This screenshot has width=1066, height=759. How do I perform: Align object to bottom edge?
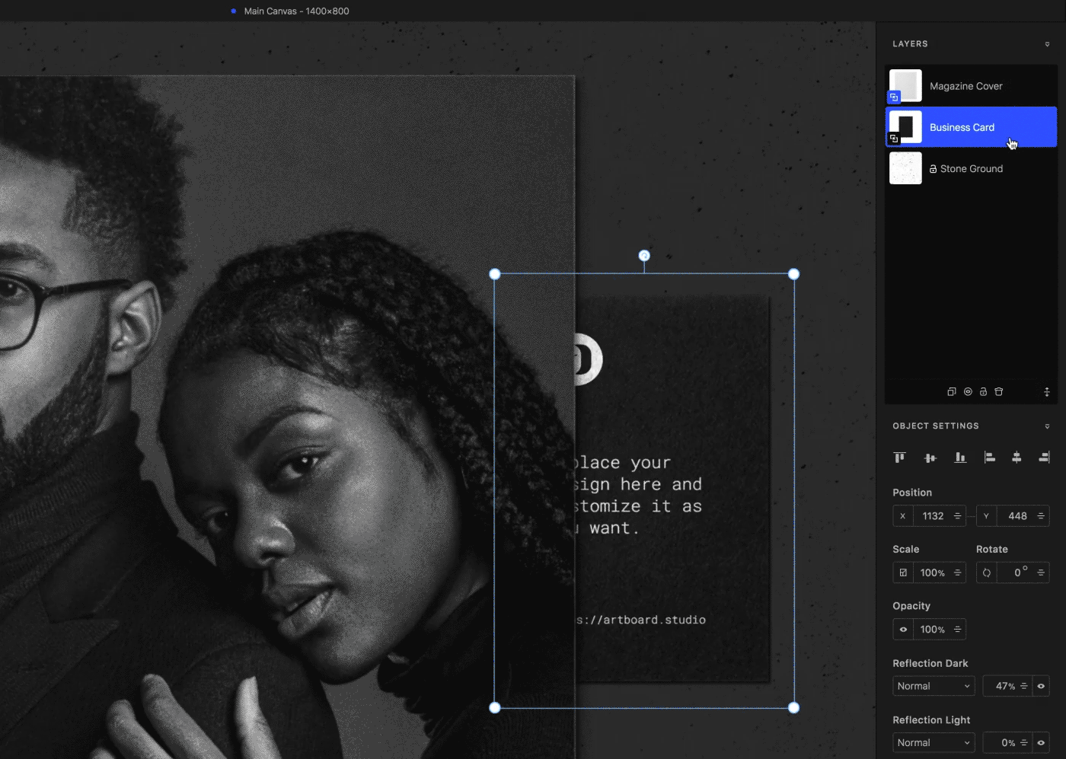[960, 458]
